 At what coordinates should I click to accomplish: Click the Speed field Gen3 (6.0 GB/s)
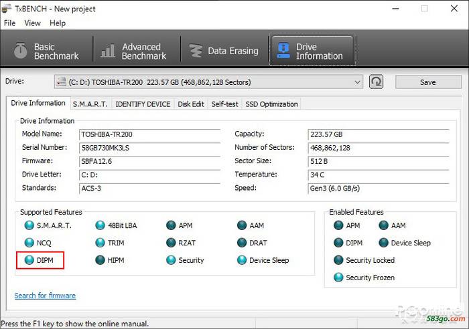tap(379, 188)
